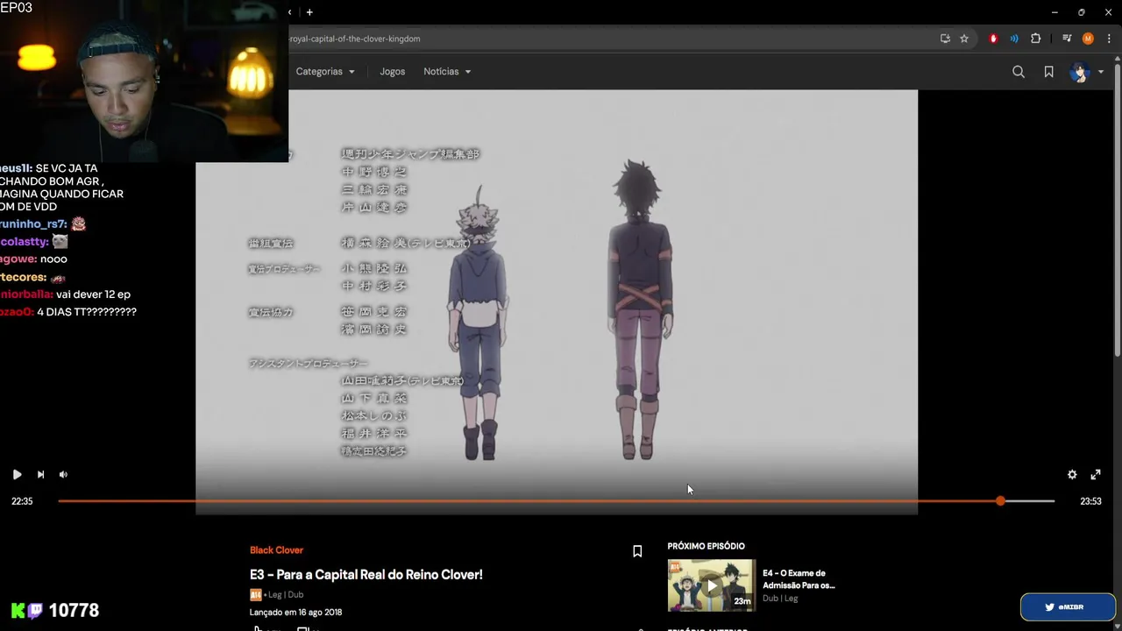Click the chat message 'vai dever 12 ep'
Image resolution: width=1122 pixels, height=631 pixels.
(93, 294)
